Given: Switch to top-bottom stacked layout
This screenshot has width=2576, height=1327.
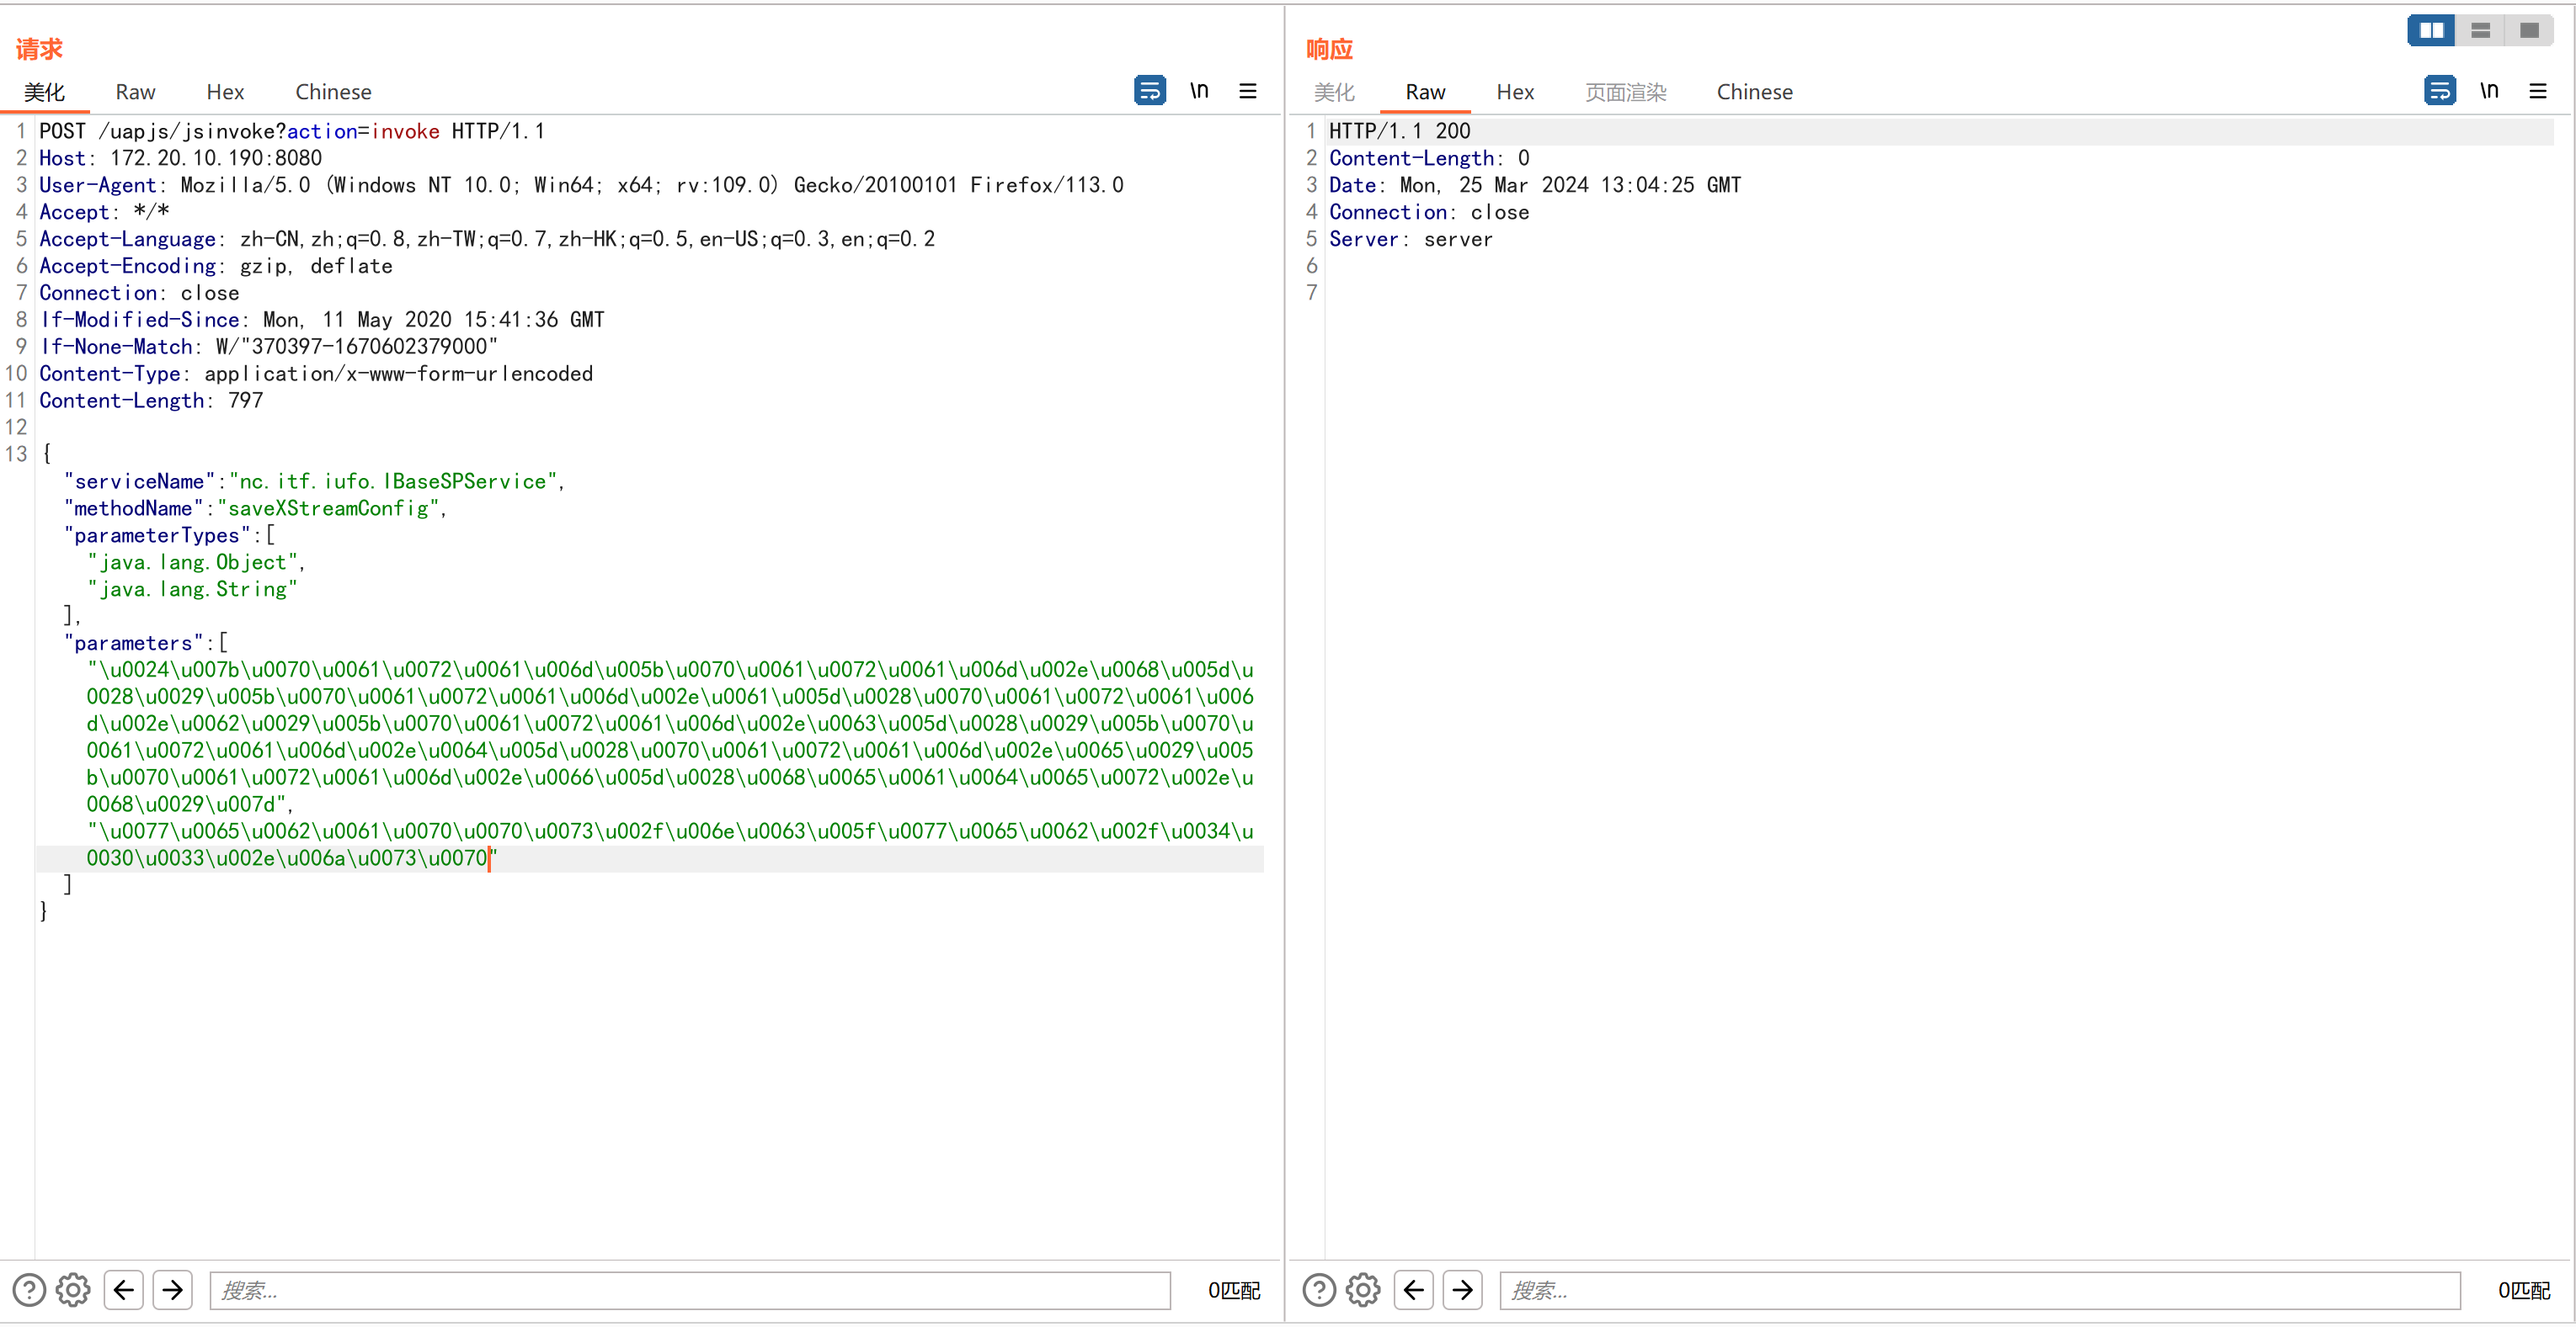Looking at the screenshot, I should click(2480, 31).
